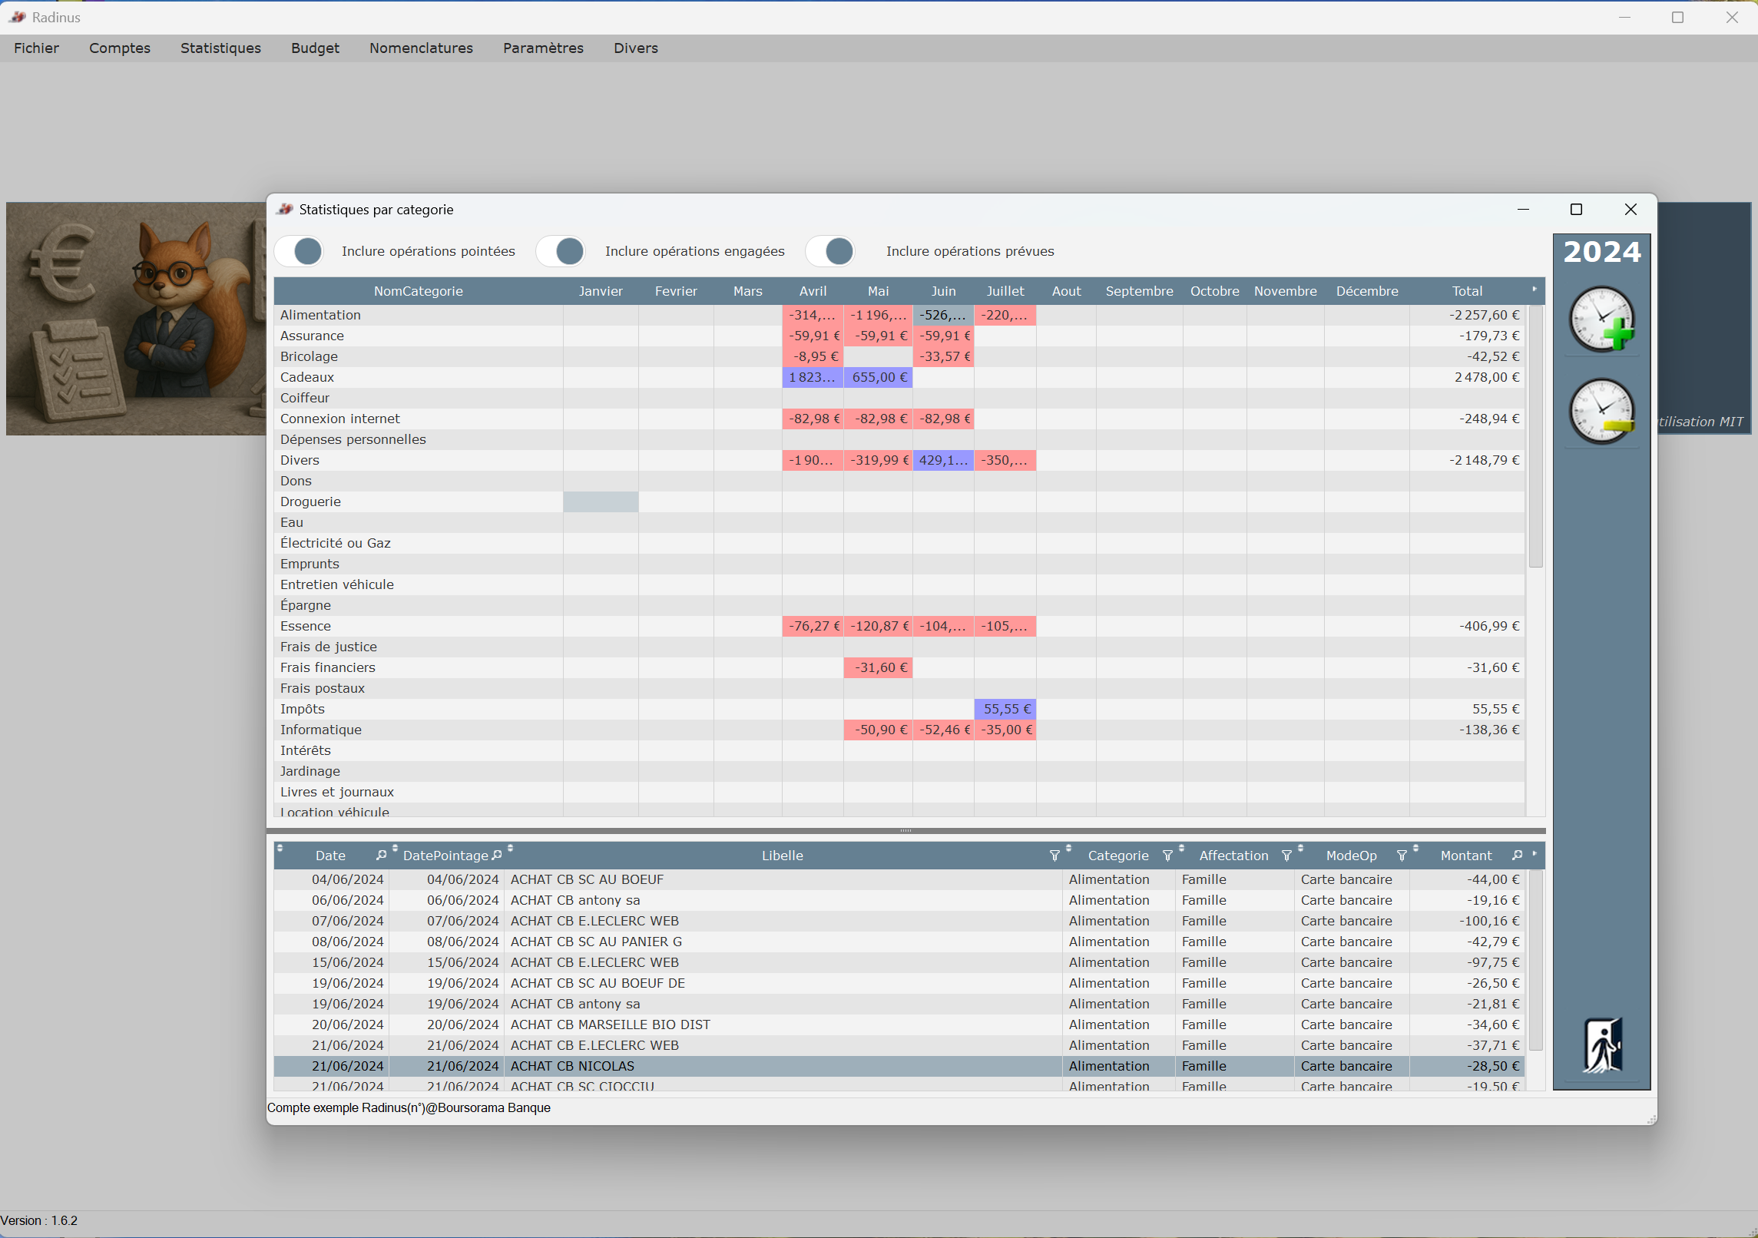Click the filter icon in Libelle column
This screenshot has width=1758, height=1238.
pyautogui.click(x=1054, y=856)
